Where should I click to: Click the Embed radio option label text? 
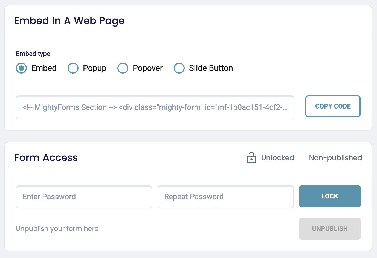point(44,68)
